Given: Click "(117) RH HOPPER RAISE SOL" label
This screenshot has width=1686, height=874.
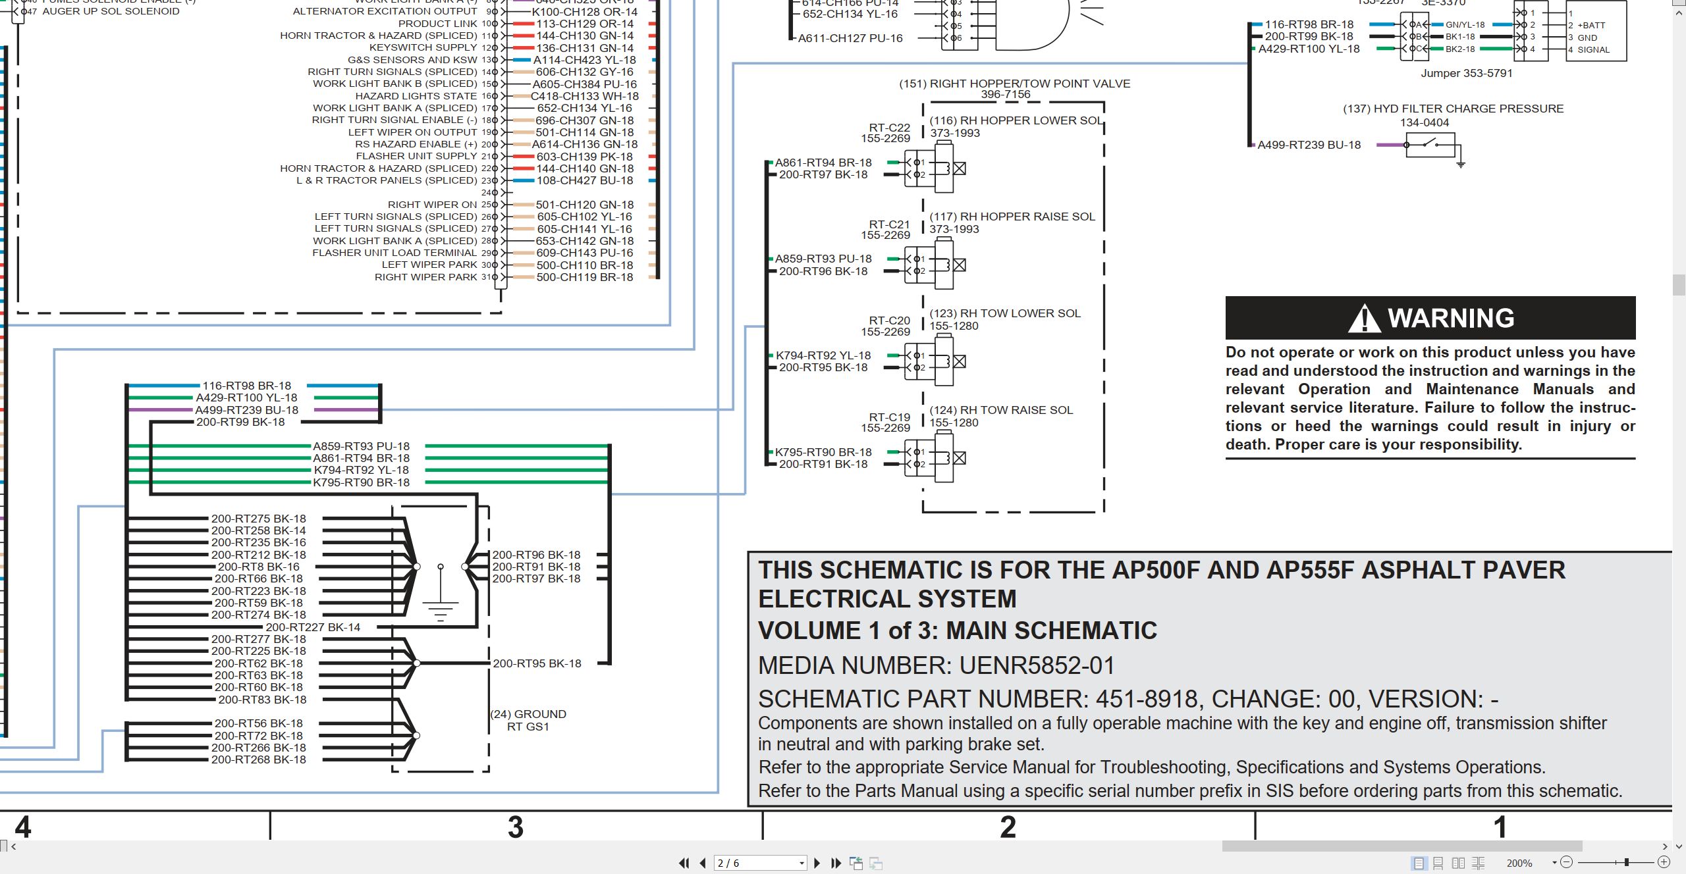Looking at the screenshot, I should click(1012, 217).
